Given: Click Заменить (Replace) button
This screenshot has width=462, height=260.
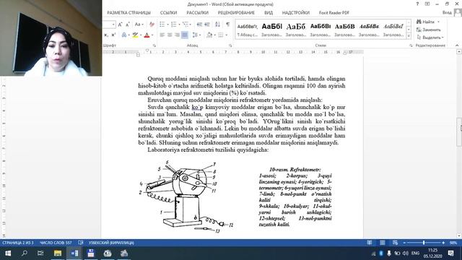Looking at the screenshot, I should pos(429,30).
